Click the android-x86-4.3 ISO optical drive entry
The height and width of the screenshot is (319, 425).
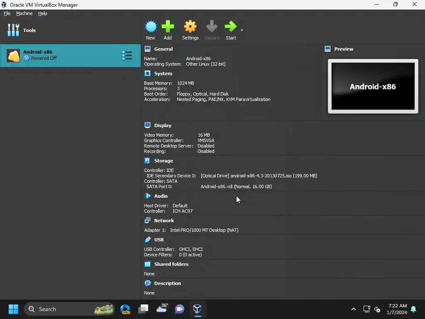coord(259,176)
